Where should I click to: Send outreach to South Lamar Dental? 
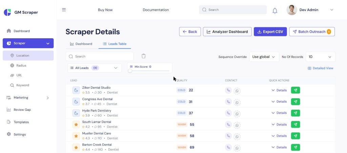coord(295,125)
